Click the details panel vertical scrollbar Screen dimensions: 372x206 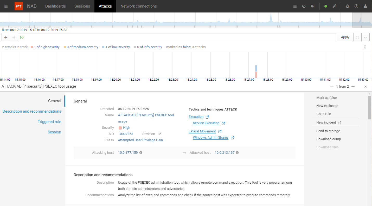370,107
